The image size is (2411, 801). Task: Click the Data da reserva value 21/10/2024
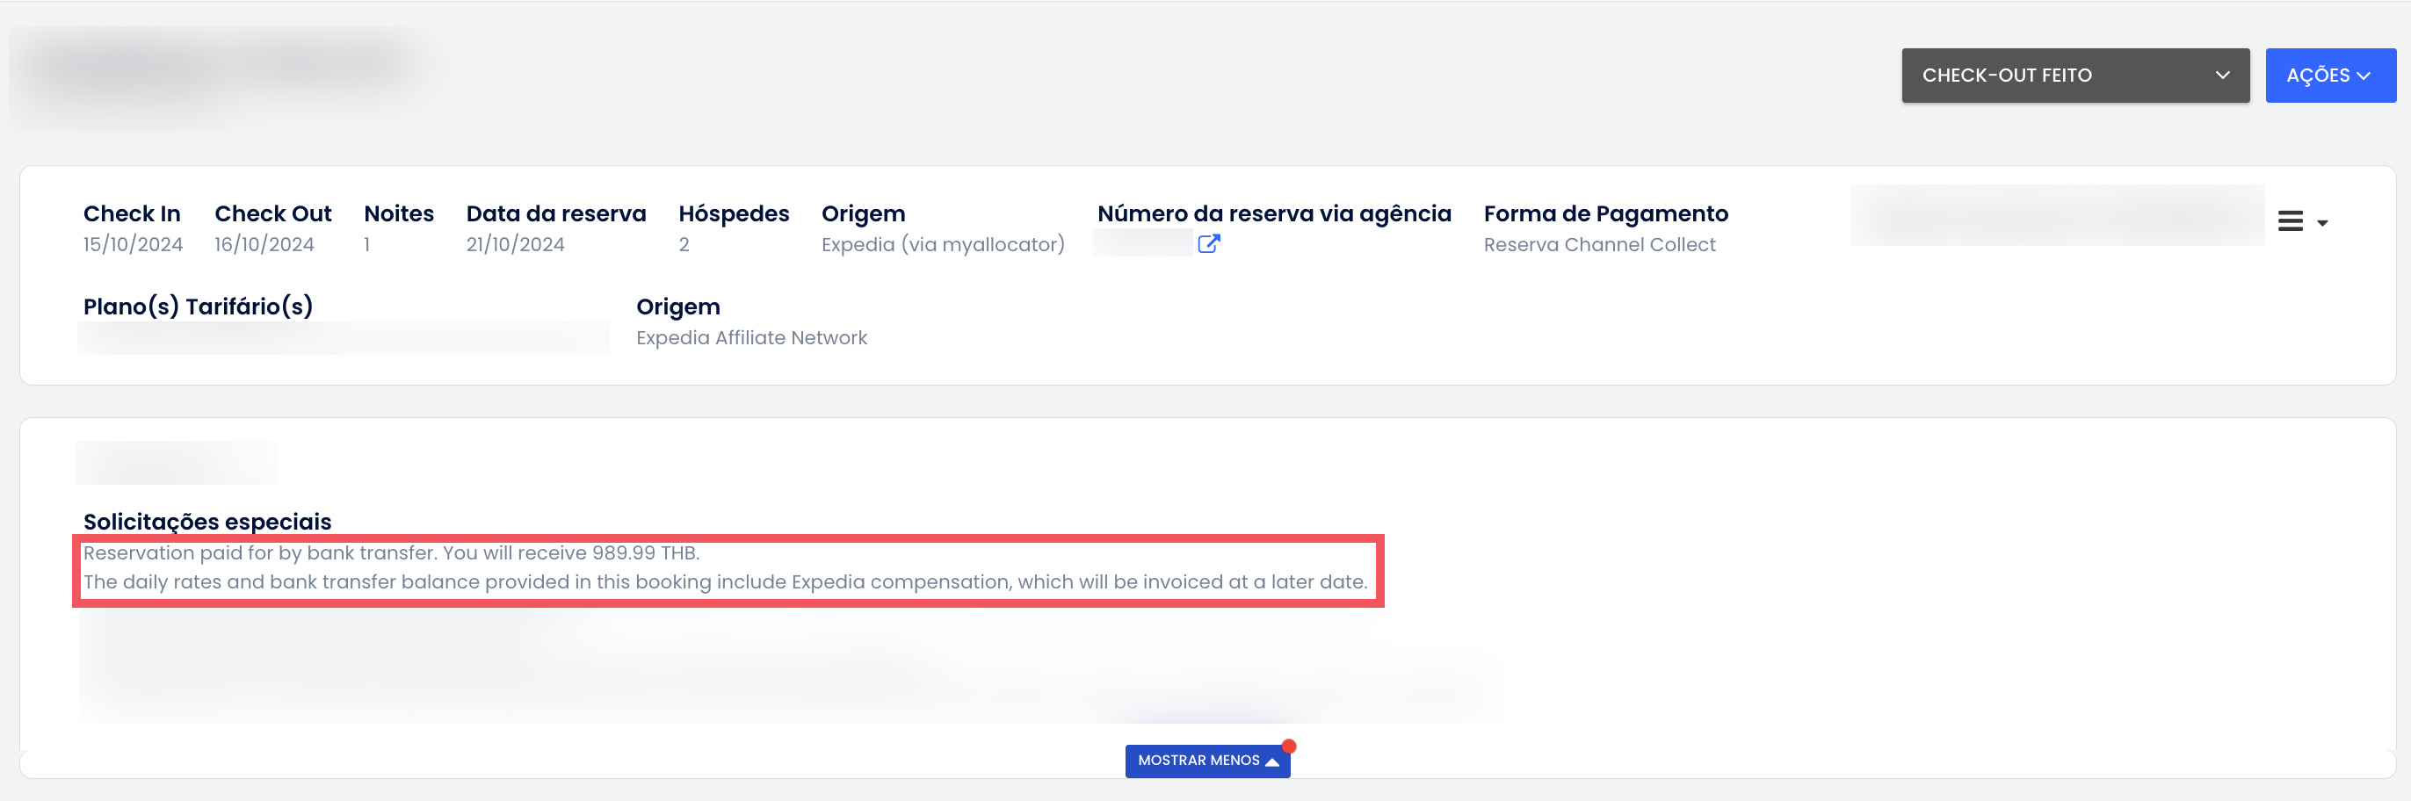point(516,244)
